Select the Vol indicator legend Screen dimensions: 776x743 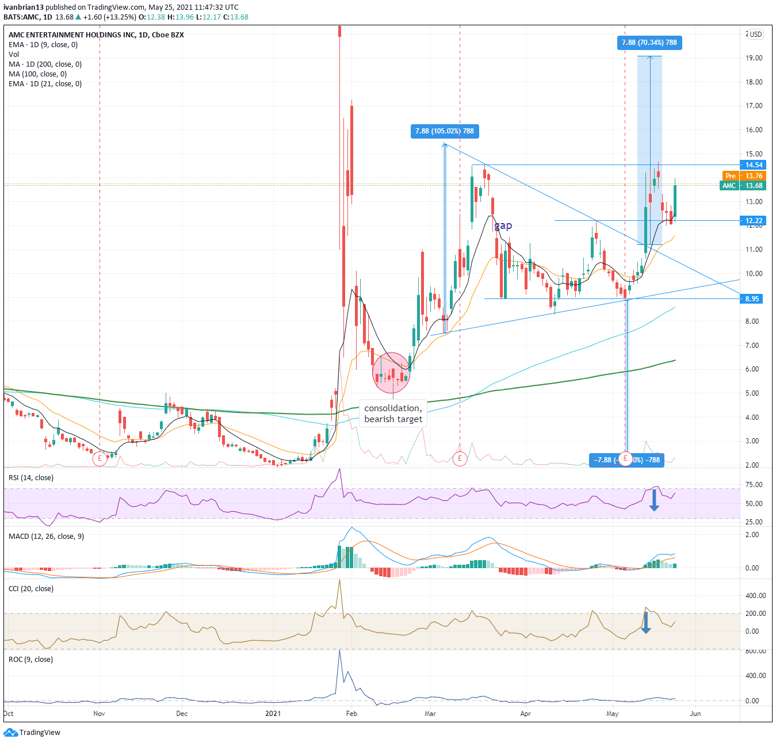pos(14,55)
